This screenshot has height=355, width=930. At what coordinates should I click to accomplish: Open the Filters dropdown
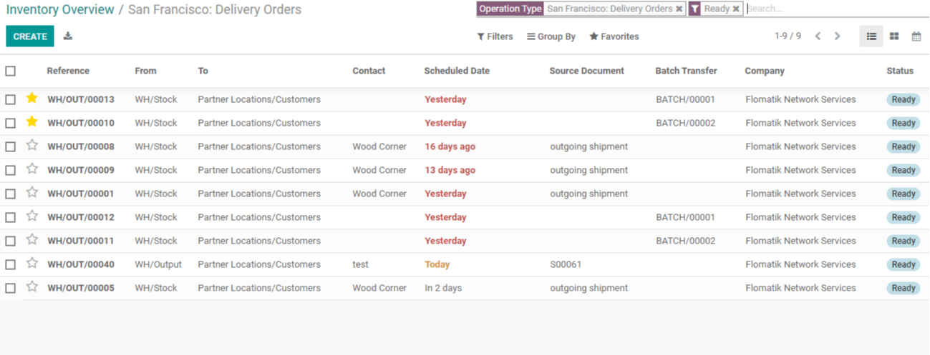[495, 36]
